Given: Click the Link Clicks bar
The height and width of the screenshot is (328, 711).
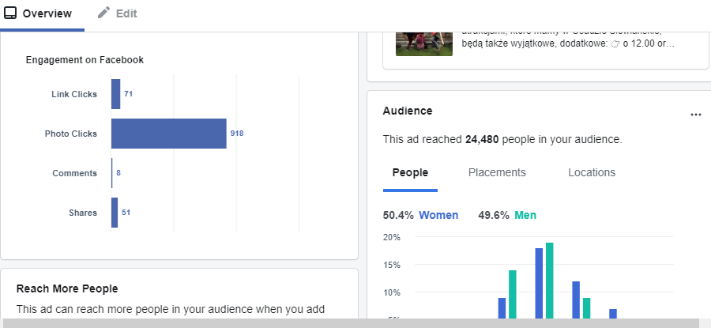Looking at the screenshot, I should [x=115, y=94].
